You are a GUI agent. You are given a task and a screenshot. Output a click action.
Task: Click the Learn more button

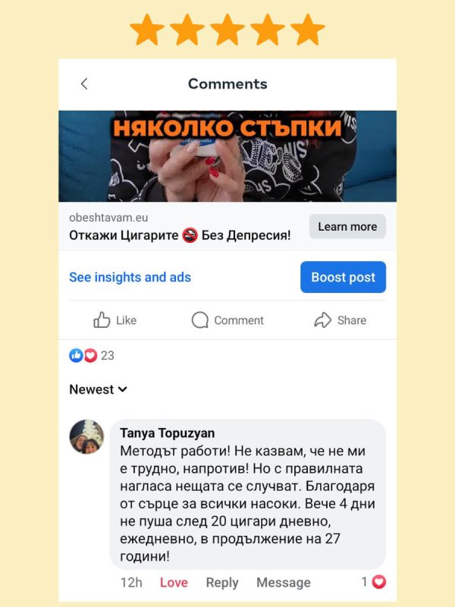point(347,226)
